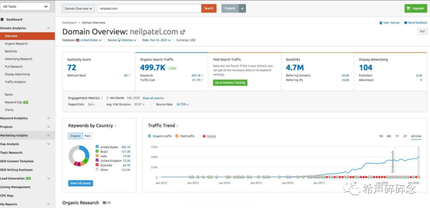Expand the Lead Generation section
This screenshot has height=208, width=430.
(49, 179)
